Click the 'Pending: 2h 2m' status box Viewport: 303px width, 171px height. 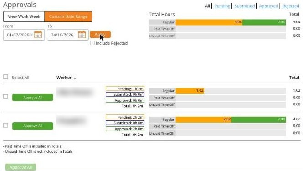[125, 117]
